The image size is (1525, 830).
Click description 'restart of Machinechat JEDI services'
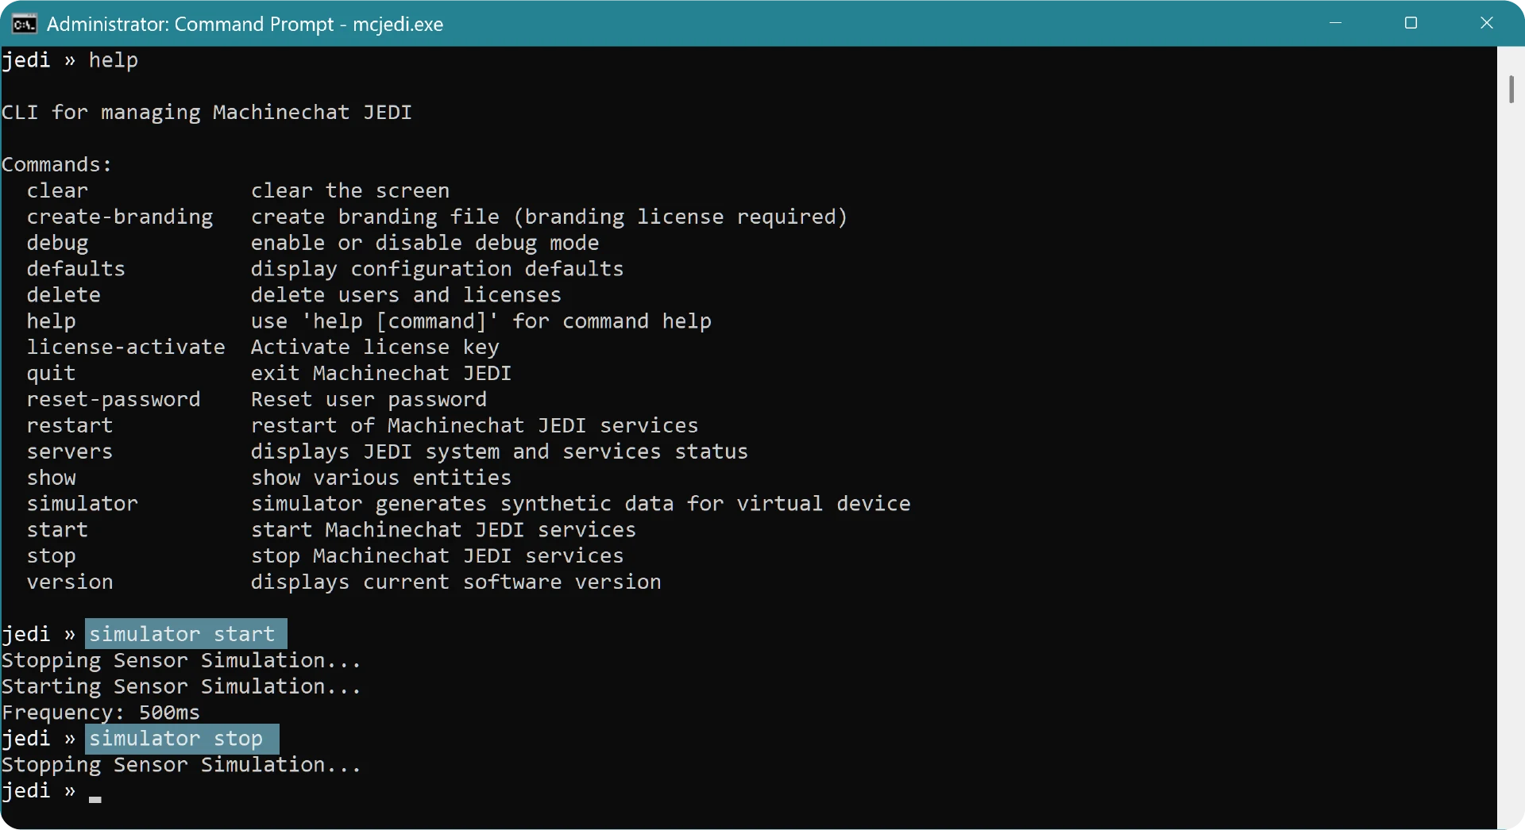pyautogui.click(x=475, y=426)
